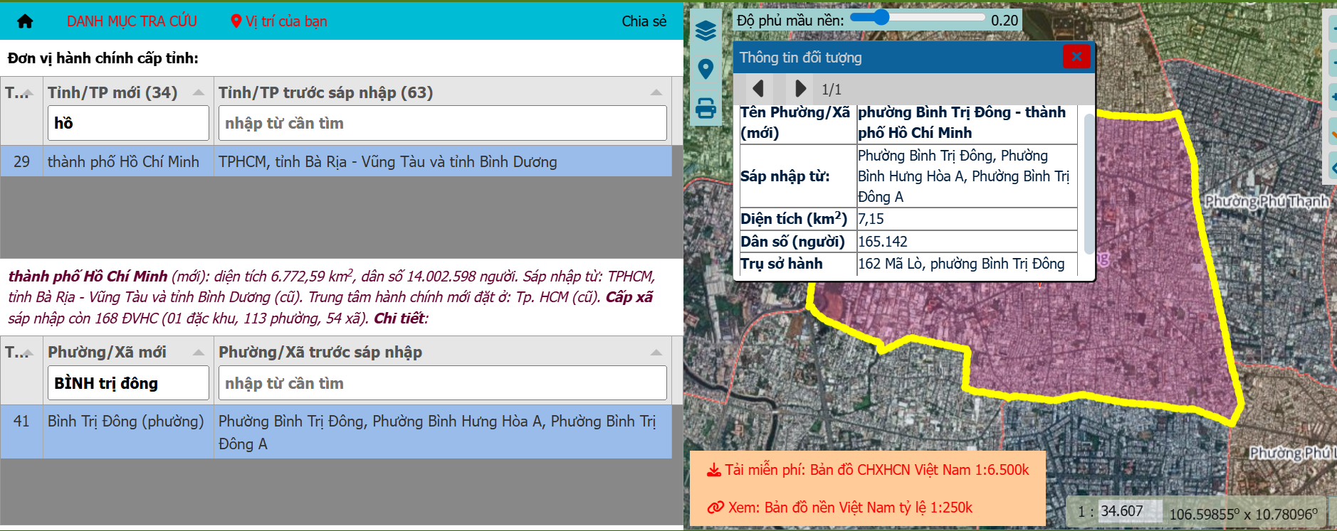Close the Thông tin đối tượng popup
Image resolution: width=1337 pixels, height=531 pixels.
(x=1076, y=56)
